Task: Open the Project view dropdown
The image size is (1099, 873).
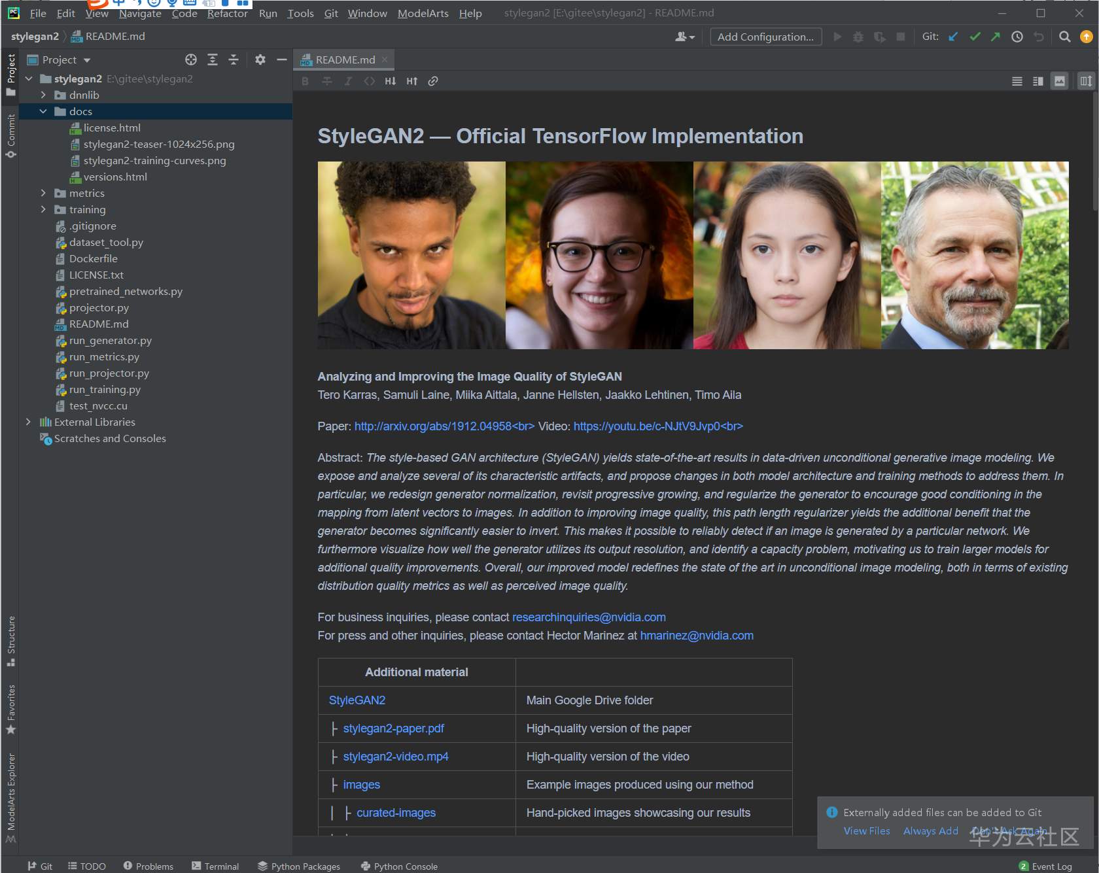Action: 86,60
